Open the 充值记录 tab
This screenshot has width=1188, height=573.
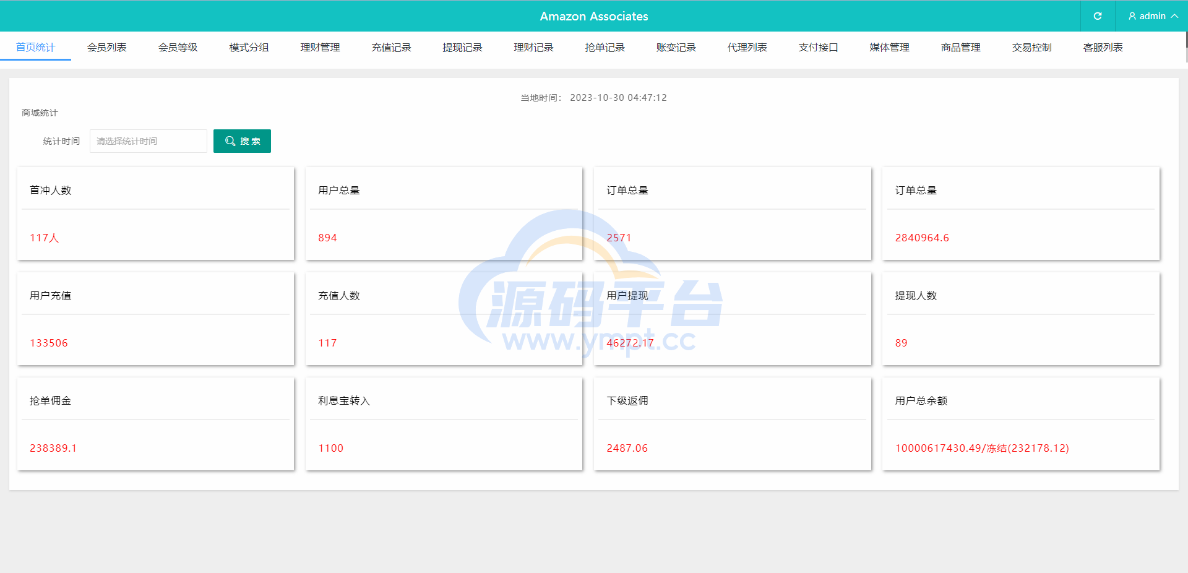click(x=391, y=47)
